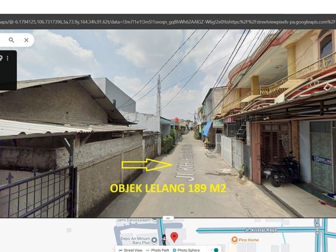
Task: Click the magnifier search icon
Action: [x=12, y=40]
